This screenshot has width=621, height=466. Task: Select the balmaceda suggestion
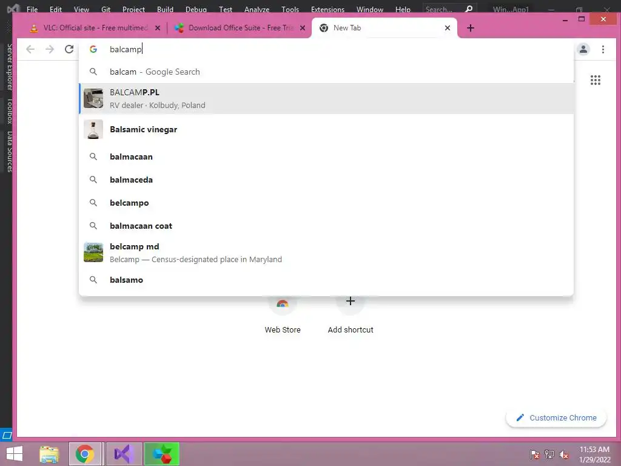(326, 180)
